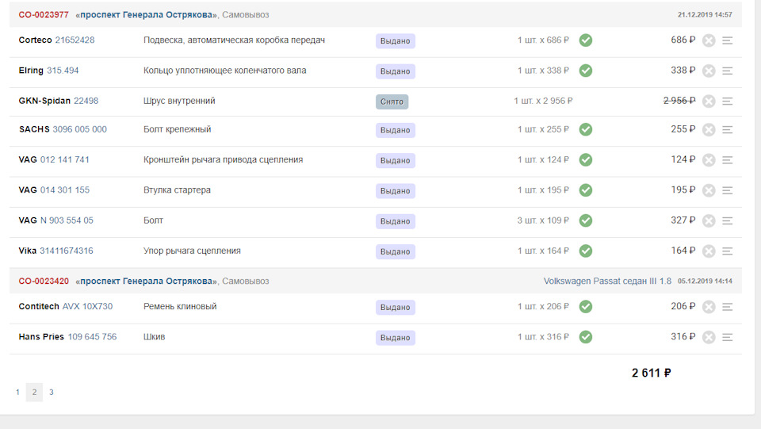Select current page 2 in pagination
Screen dimensions: 761x429
click(34, 392)
